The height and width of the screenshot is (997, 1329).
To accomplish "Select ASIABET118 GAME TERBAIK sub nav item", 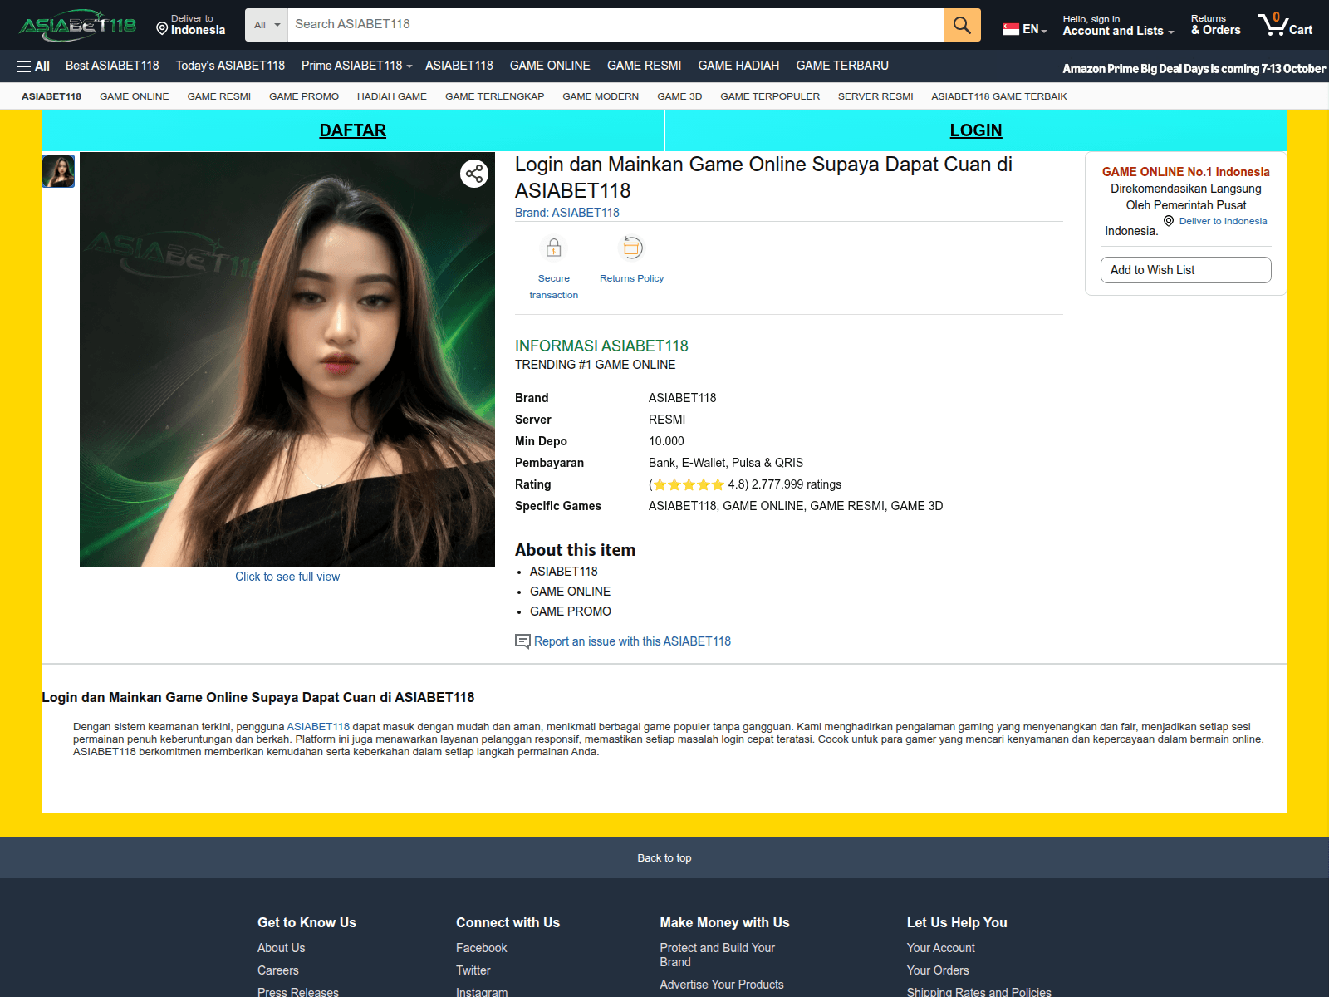I will tap(999, 96).
